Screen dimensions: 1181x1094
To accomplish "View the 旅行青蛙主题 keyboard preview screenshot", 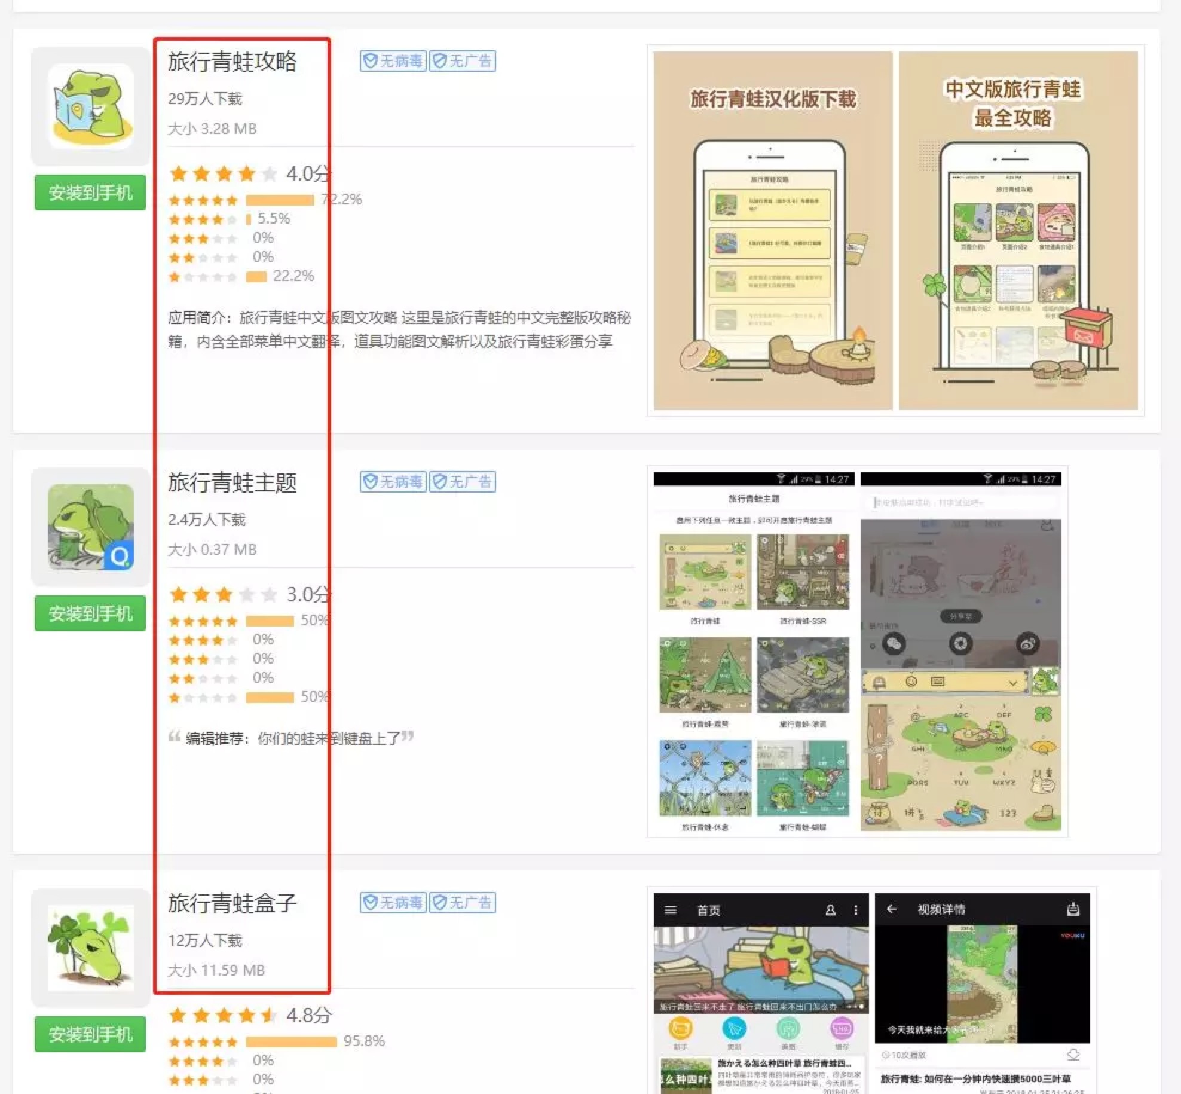I will tap(961, 652).
